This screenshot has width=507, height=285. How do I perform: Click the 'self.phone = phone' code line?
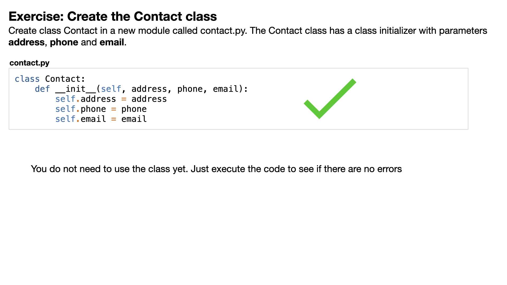coord(101,109)
